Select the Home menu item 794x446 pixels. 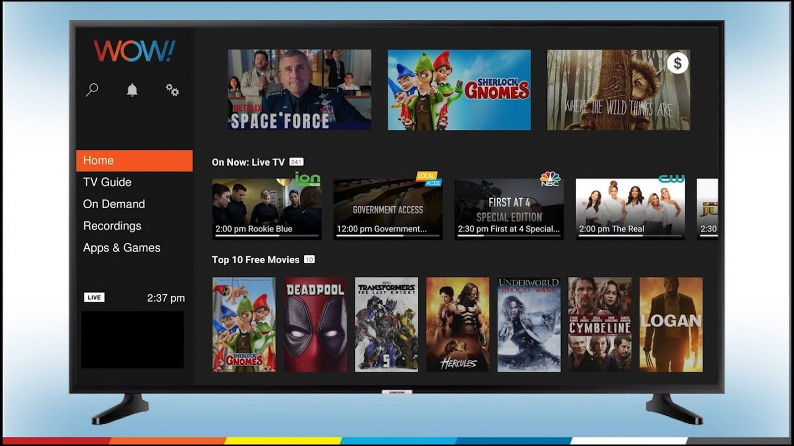tap(134, 161)
